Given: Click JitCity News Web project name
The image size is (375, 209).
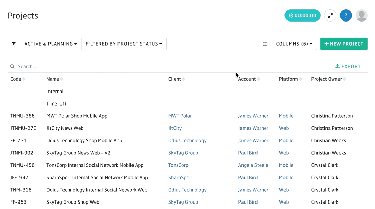Looking at the screenshot, I should [x=65, y=128].
